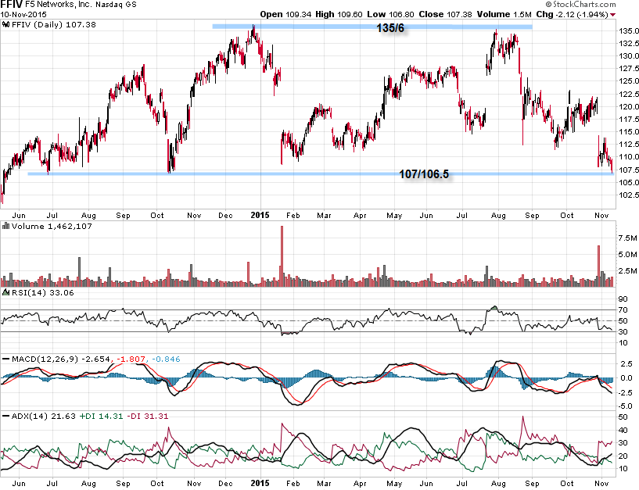Click the RSI 70 level label
The width and height of the screenshot is (639, 490).
click(x=623, y=310)
